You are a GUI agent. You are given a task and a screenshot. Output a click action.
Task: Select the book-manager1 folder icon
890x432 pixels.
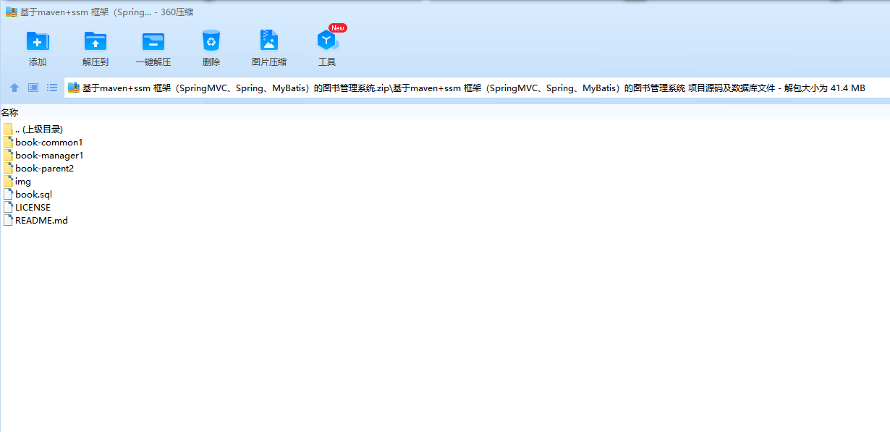8,155
